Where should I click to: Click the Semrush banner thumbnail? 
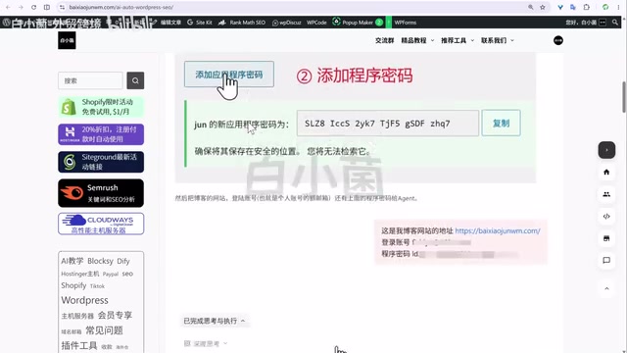pos(101,193)
